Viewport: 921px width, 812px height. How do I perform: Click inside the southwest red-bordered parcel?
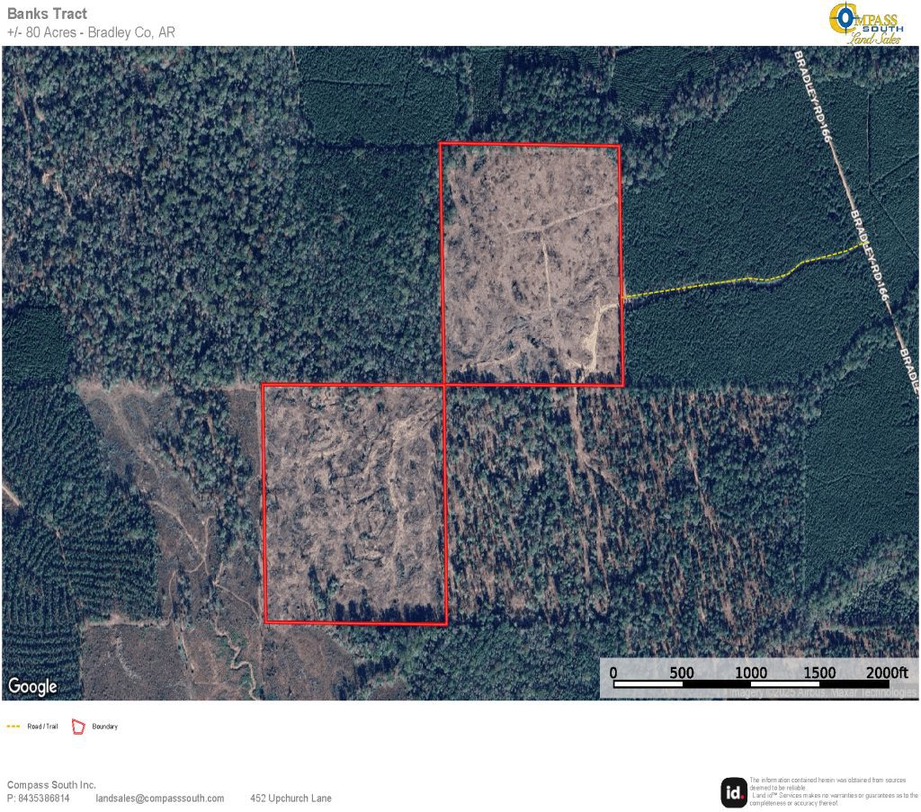(x=353, y=503)
